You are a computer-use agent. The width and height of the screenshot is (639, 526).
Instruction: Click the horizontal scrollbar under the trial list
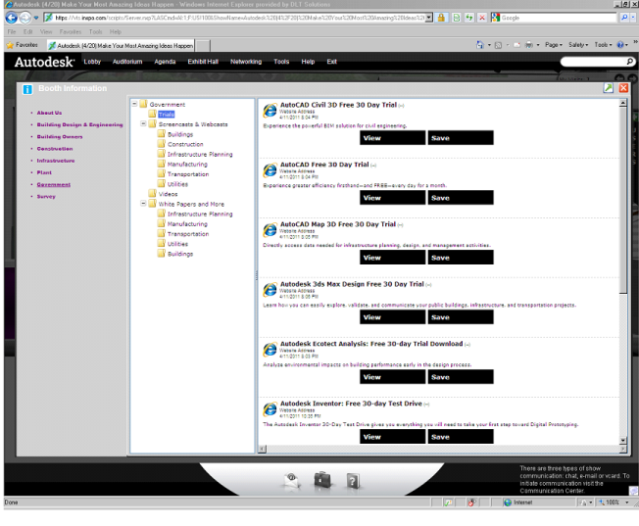(443, 449)
